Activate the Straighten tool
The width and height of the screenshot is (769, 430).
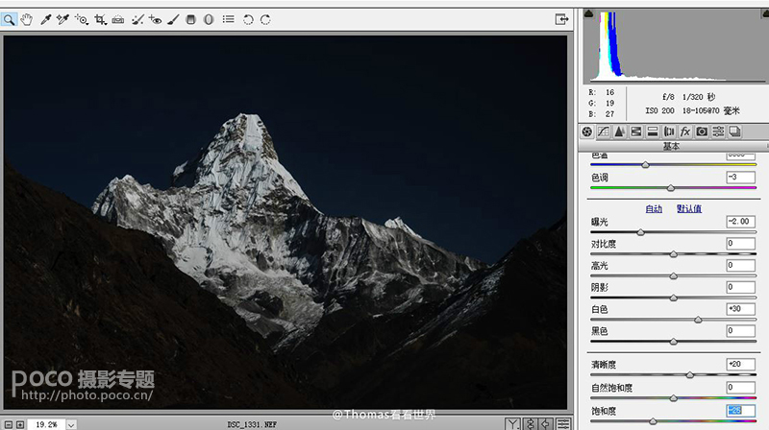118,19
